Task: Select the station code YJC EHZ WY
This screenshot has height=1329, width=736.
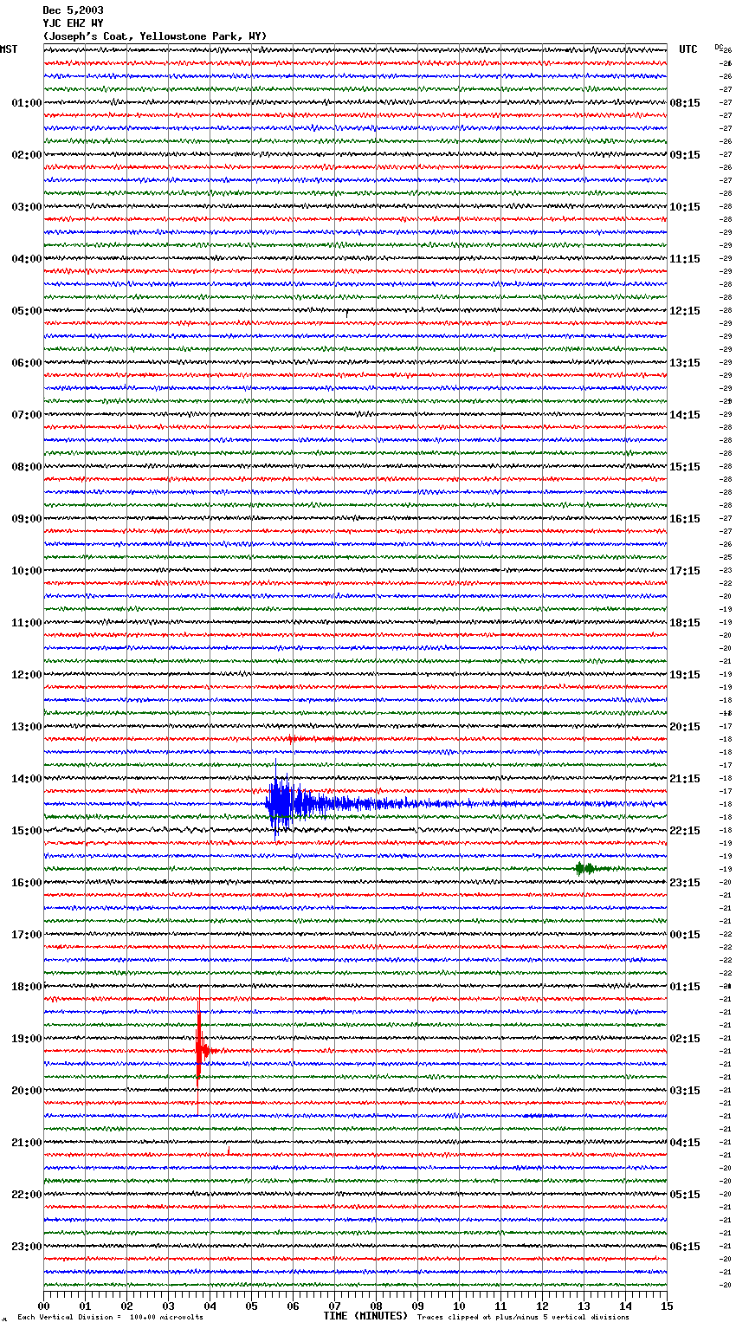Action: 73,23
